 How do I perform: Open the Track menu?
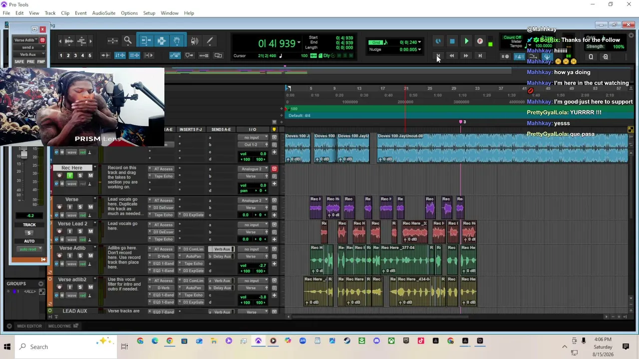[50, 13]
